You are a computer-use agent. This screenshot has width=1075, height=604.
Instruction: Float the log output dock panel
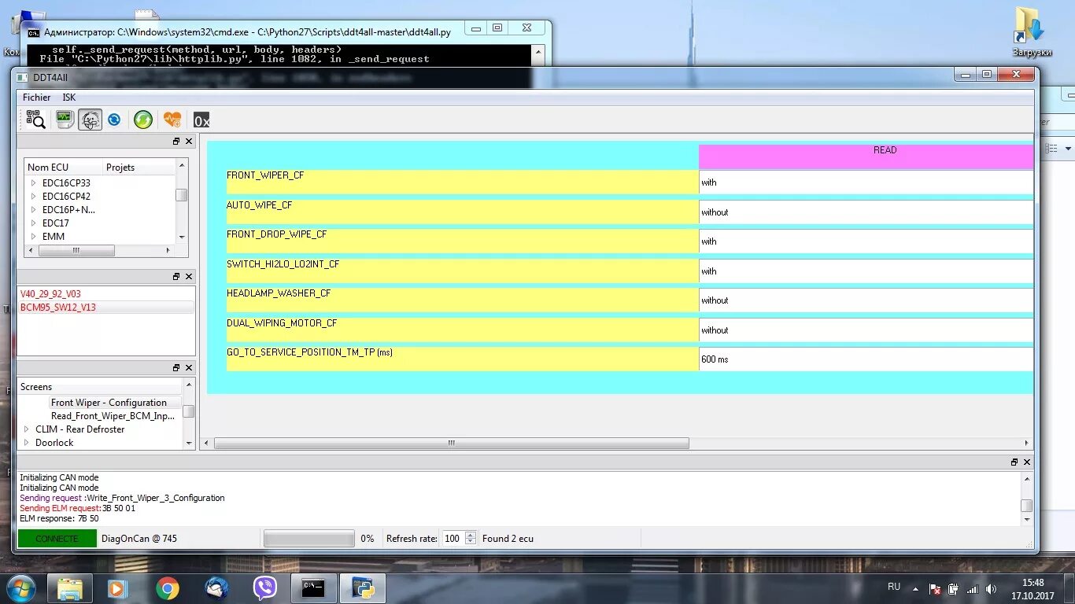point(1014,462)
